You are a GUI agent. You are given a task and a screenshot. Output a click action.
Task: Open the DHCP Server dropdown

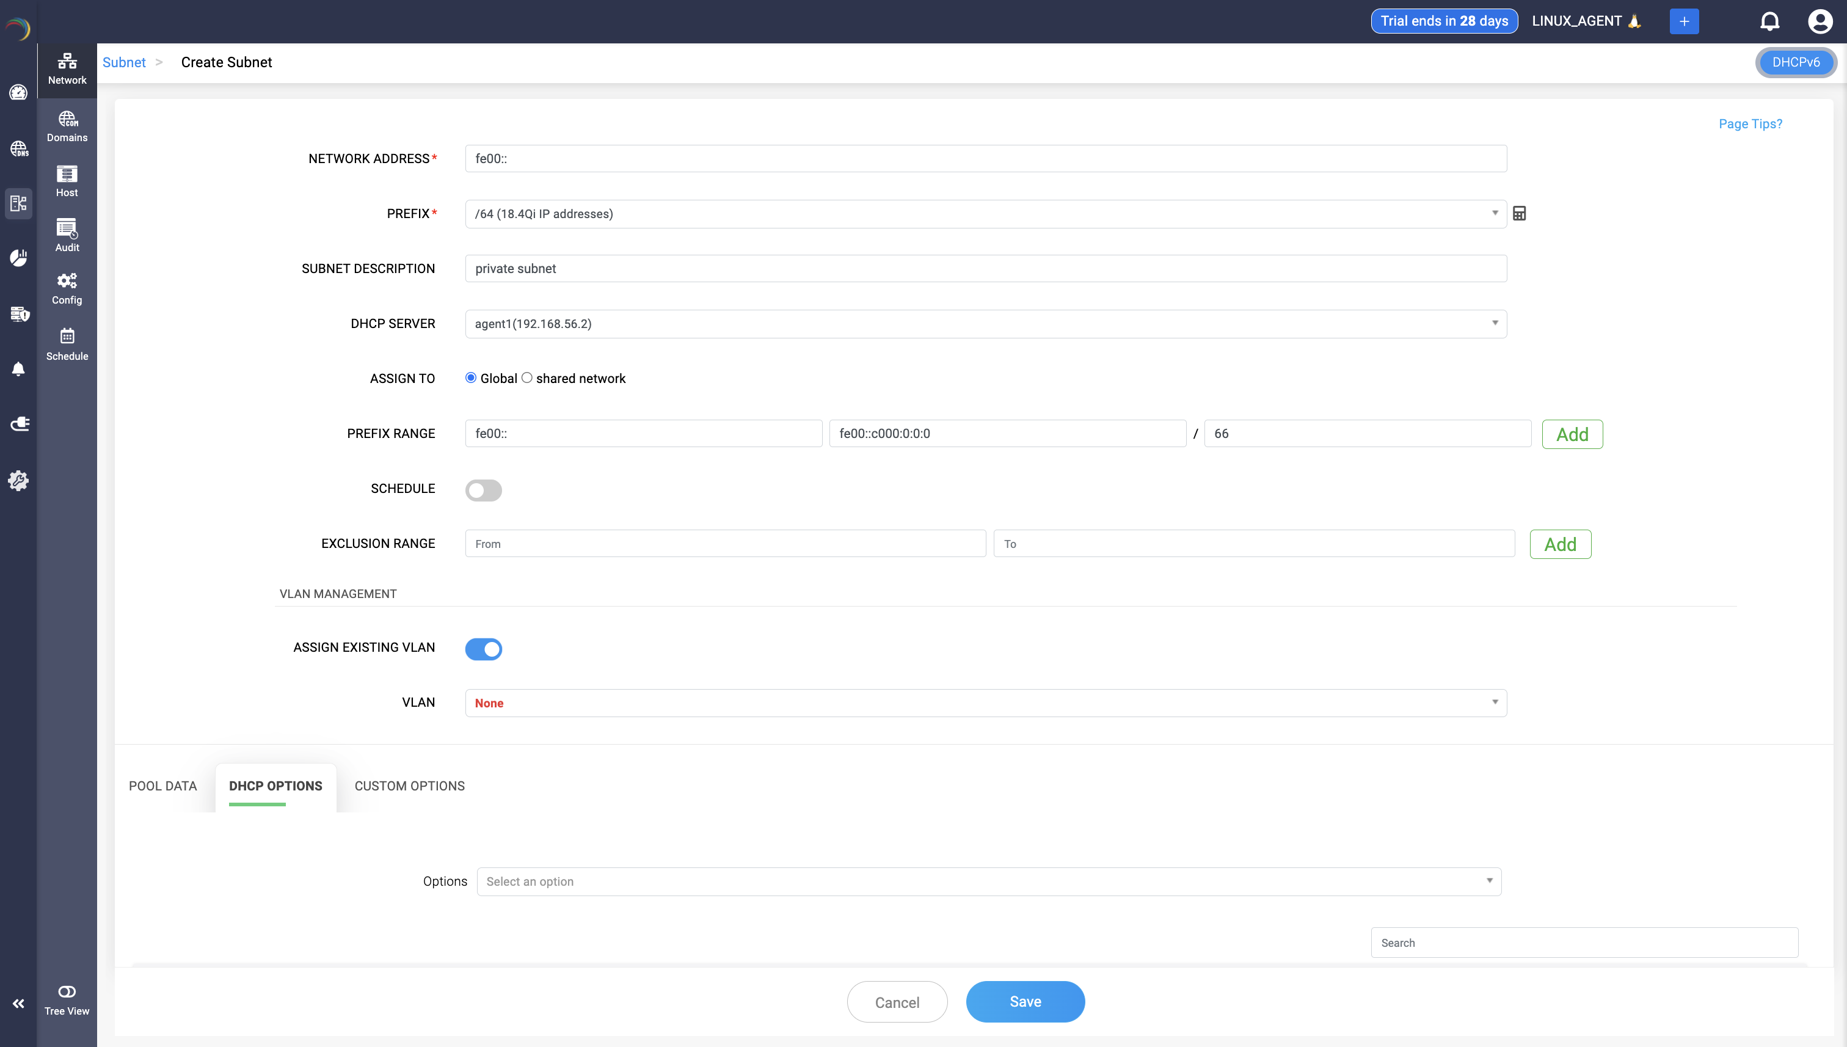[x=985, y=324]
